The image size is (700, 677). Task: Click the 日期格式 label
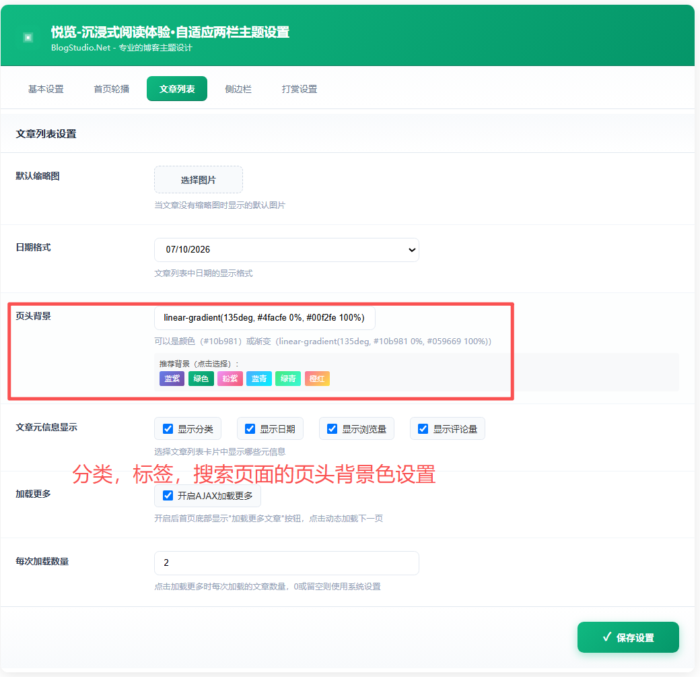(x=33, y=248)
